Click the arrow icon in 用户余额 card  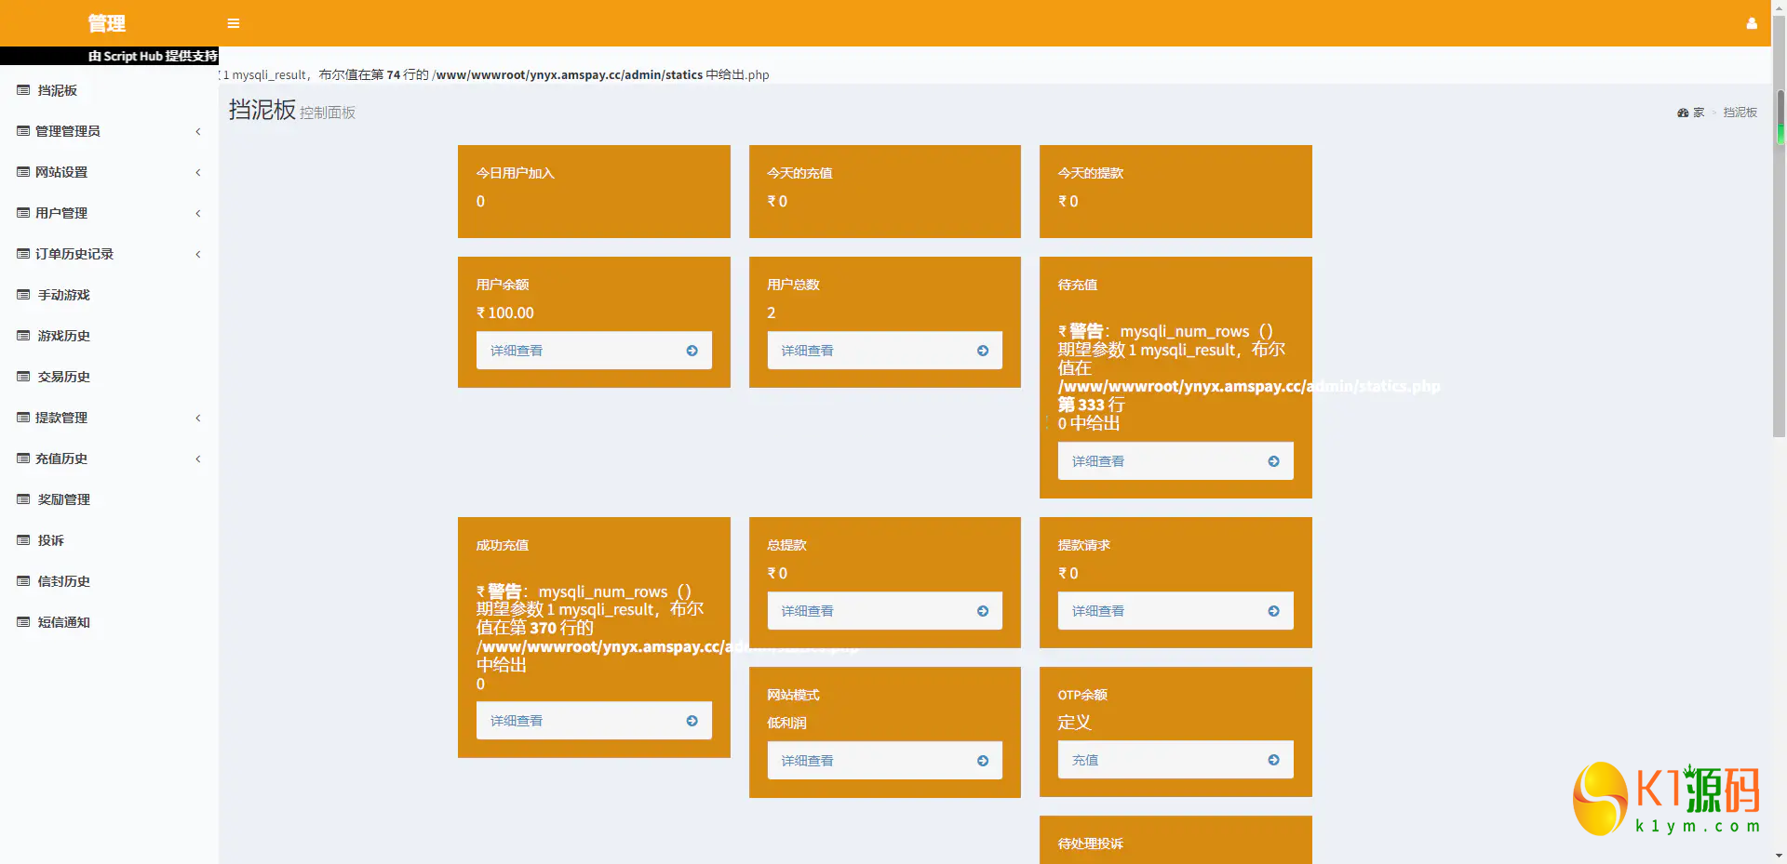(692, 351)
